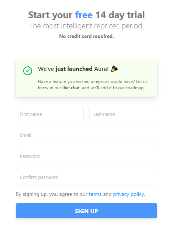173x225 pixels.
Task: Click the 'No credit card required.' text
Action: tap(86, 36)
